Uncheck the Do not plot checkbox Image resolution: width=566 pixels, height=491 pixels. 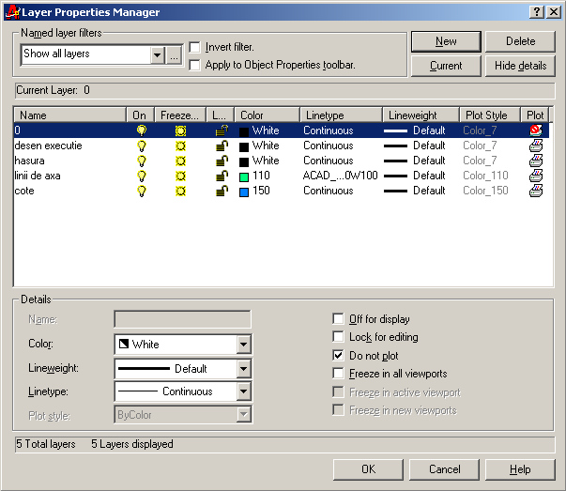[x=338, y=355]
